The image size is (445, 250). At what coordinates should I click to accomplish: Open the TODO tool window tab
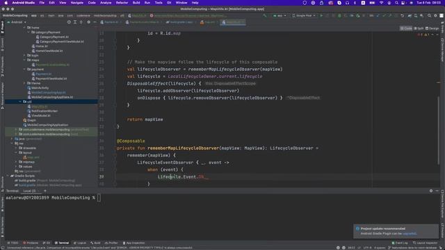13,243
